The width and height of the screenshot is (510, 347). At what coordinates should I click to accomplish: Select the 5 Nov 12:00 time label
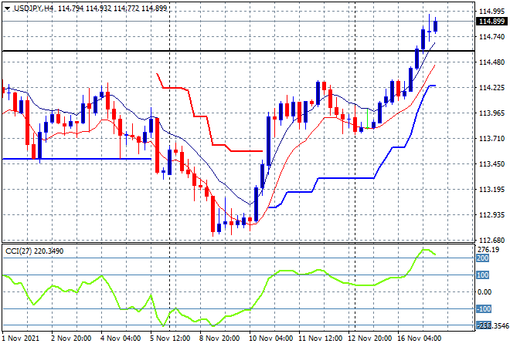pyautogui.click(x=170, y=339)
